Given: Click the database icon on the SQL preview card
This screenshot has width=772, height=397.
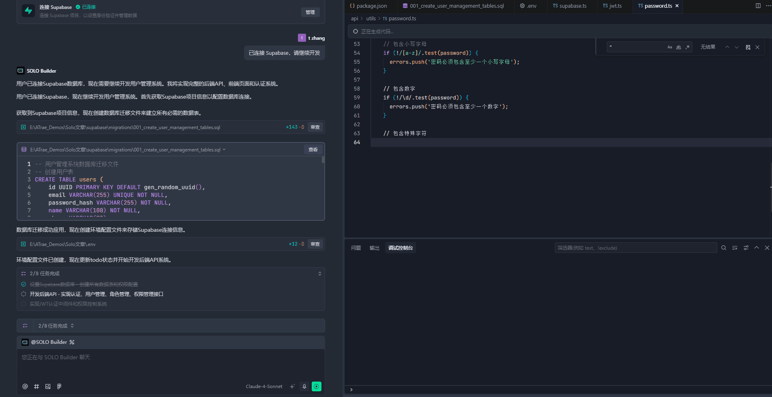Looking at the screenshot, I should click(x=24, y=149).
